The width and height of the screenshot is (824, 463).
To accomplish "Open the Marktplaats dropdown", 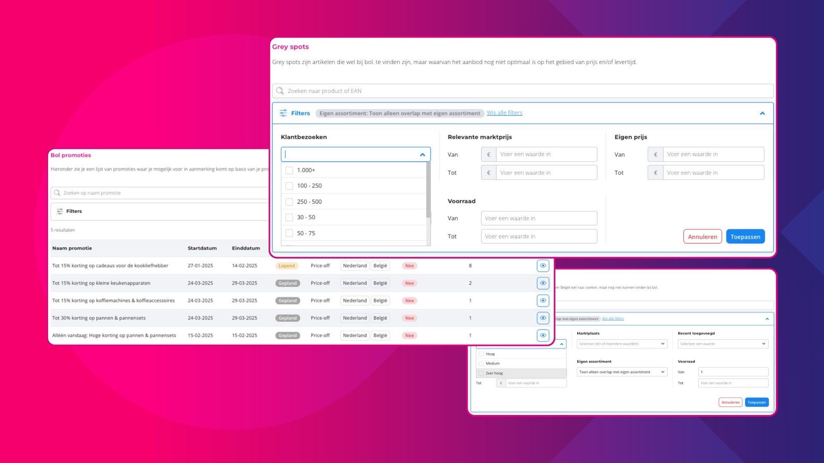I will pos(621,344).
